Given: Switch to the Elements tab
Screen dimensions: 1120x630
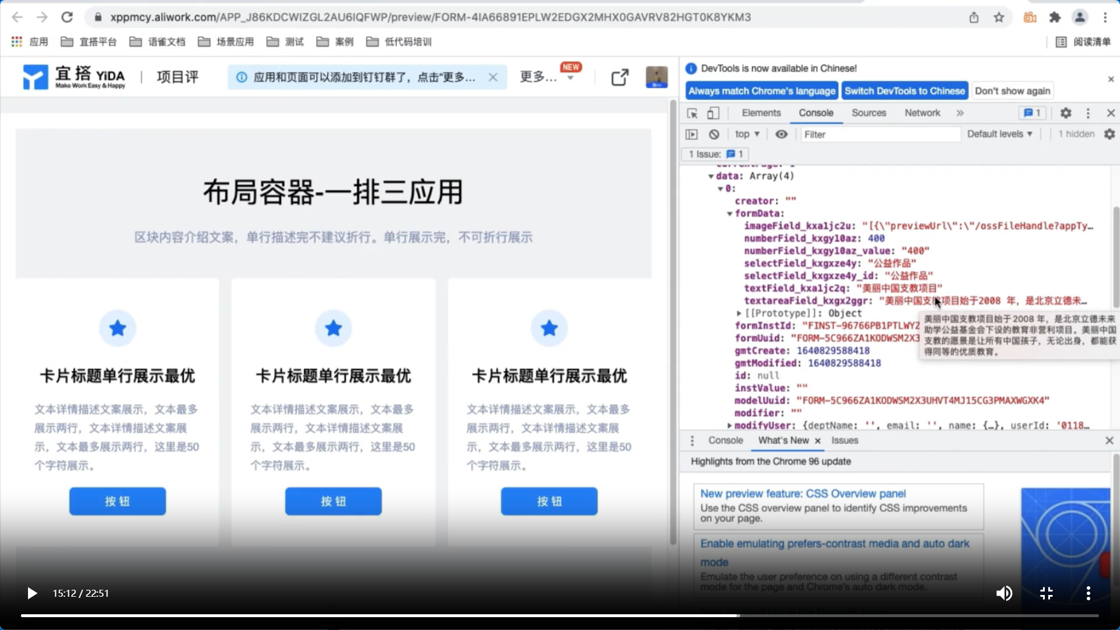Looking at the screenshot, I should tap(761, 113).
